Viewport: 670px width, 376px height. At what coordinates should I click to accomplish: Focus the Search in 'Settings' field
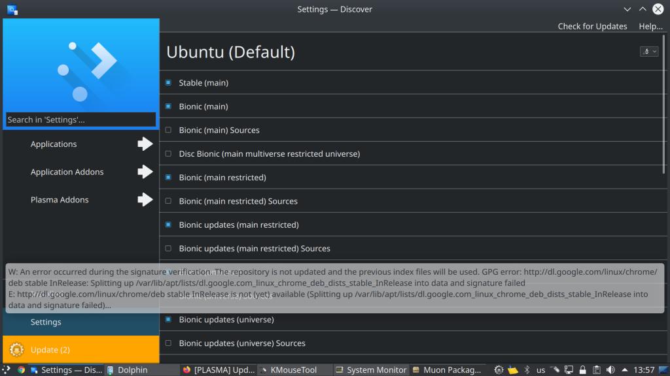[x=81, y=119]
